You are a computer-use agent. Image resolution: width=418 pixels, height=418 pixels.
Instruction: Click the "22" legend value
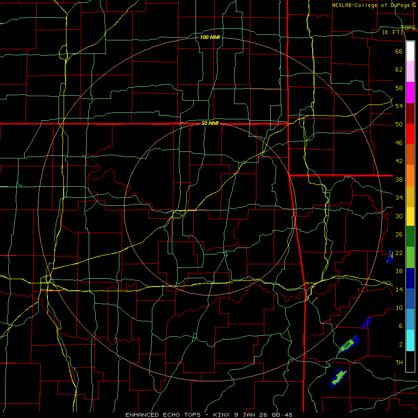coord(399,253)
